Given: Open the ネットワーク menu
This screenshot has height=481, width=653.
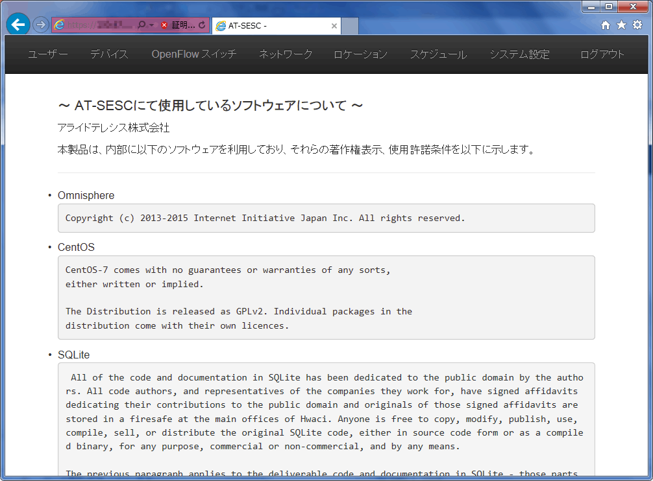Looking at the screenshot, I should (285, 54).
